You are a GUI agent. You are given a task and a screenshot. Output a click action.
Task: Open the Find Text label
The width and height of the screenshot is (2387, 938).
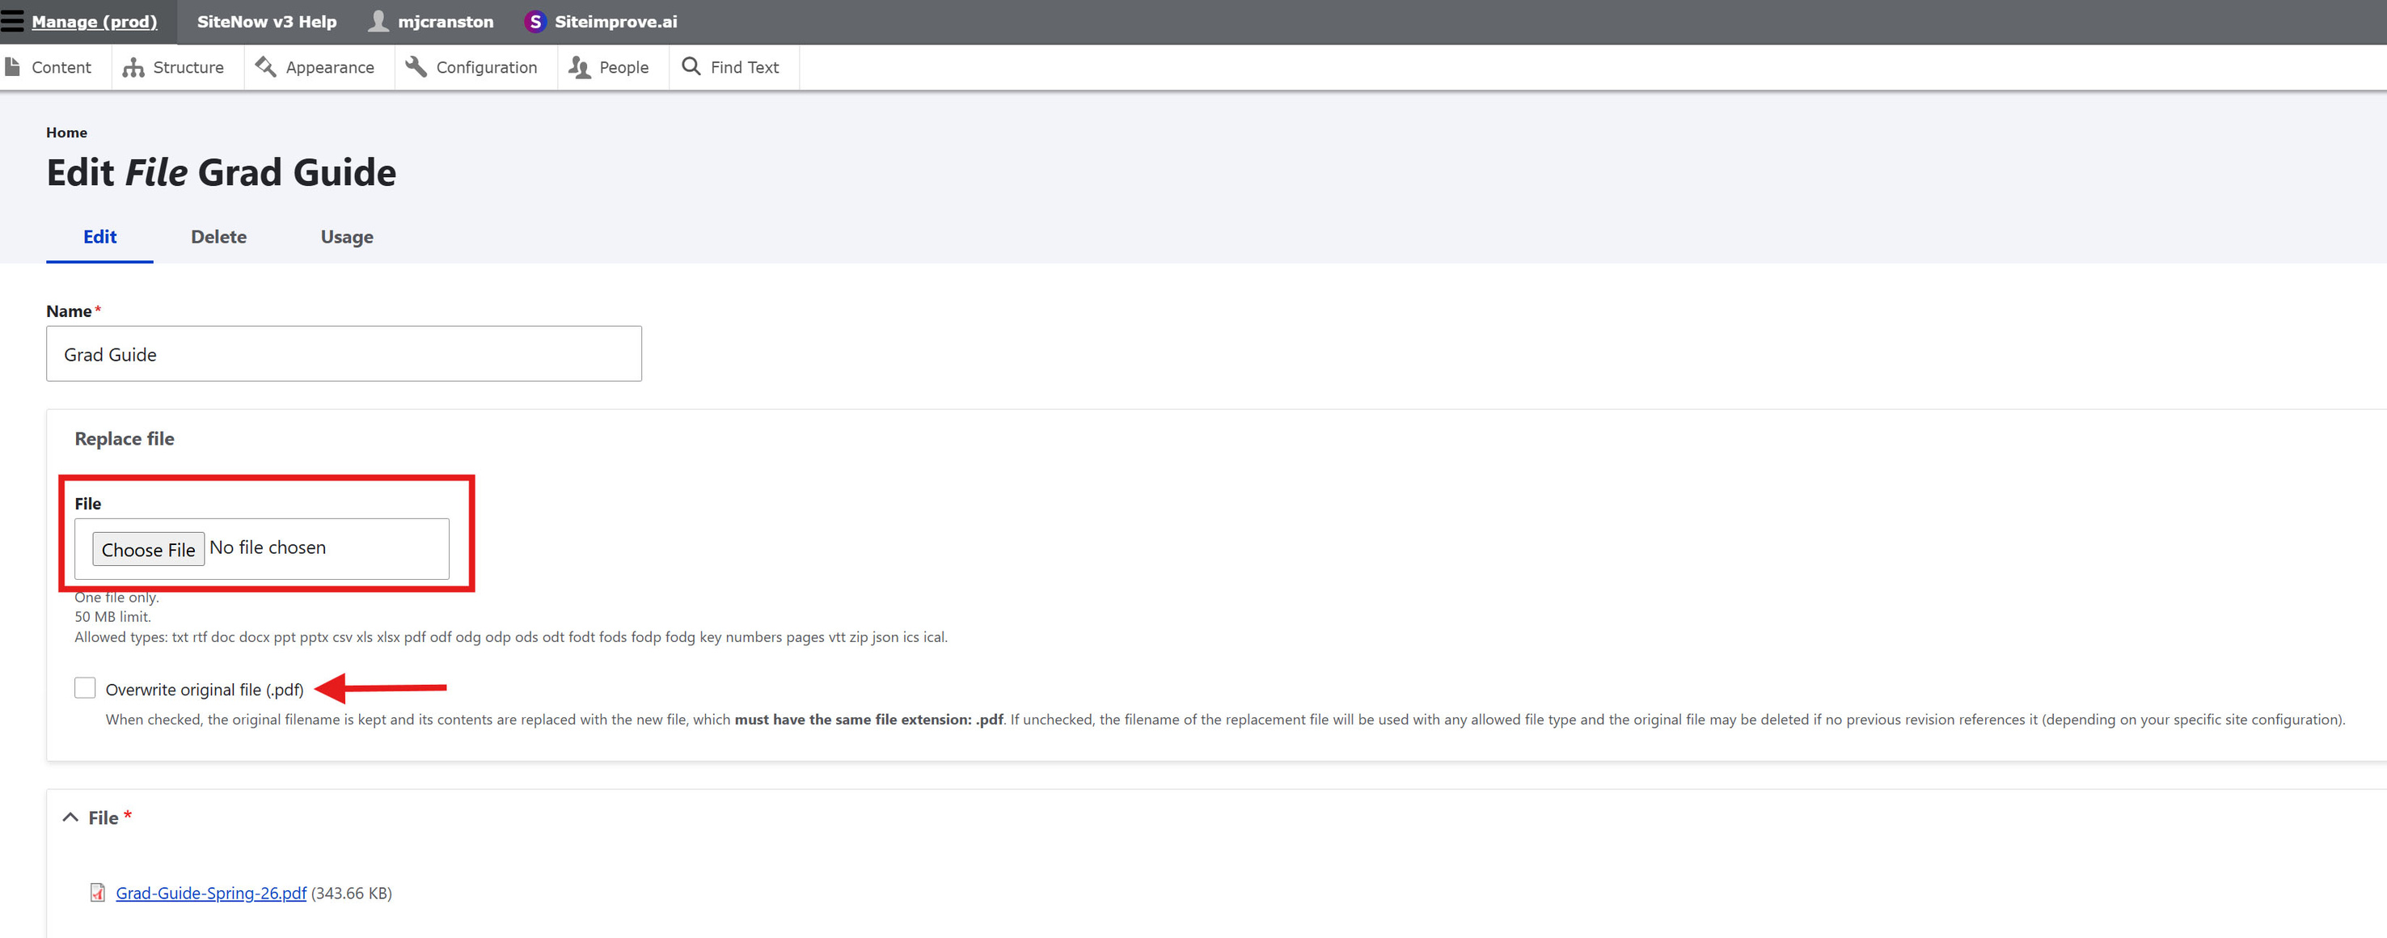point(744,67)
